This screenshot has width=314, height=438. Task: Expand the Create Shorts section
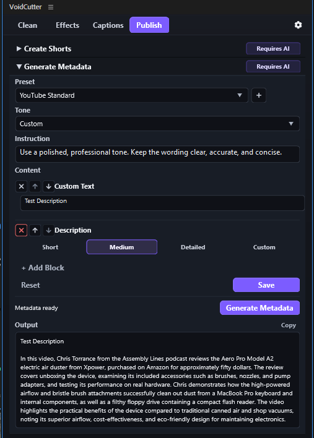pos(44,49)
